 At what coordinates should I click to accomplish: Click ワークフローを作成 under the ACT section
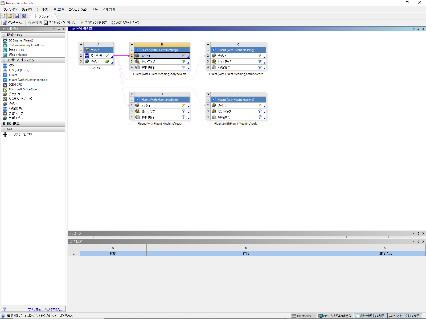21,134
